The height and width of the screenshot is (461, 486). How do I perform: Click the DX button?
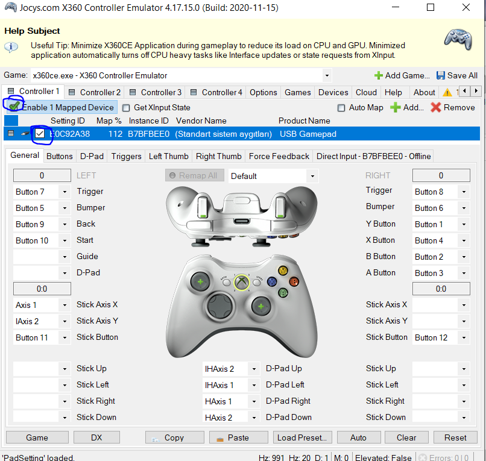[x=96, y=437]
